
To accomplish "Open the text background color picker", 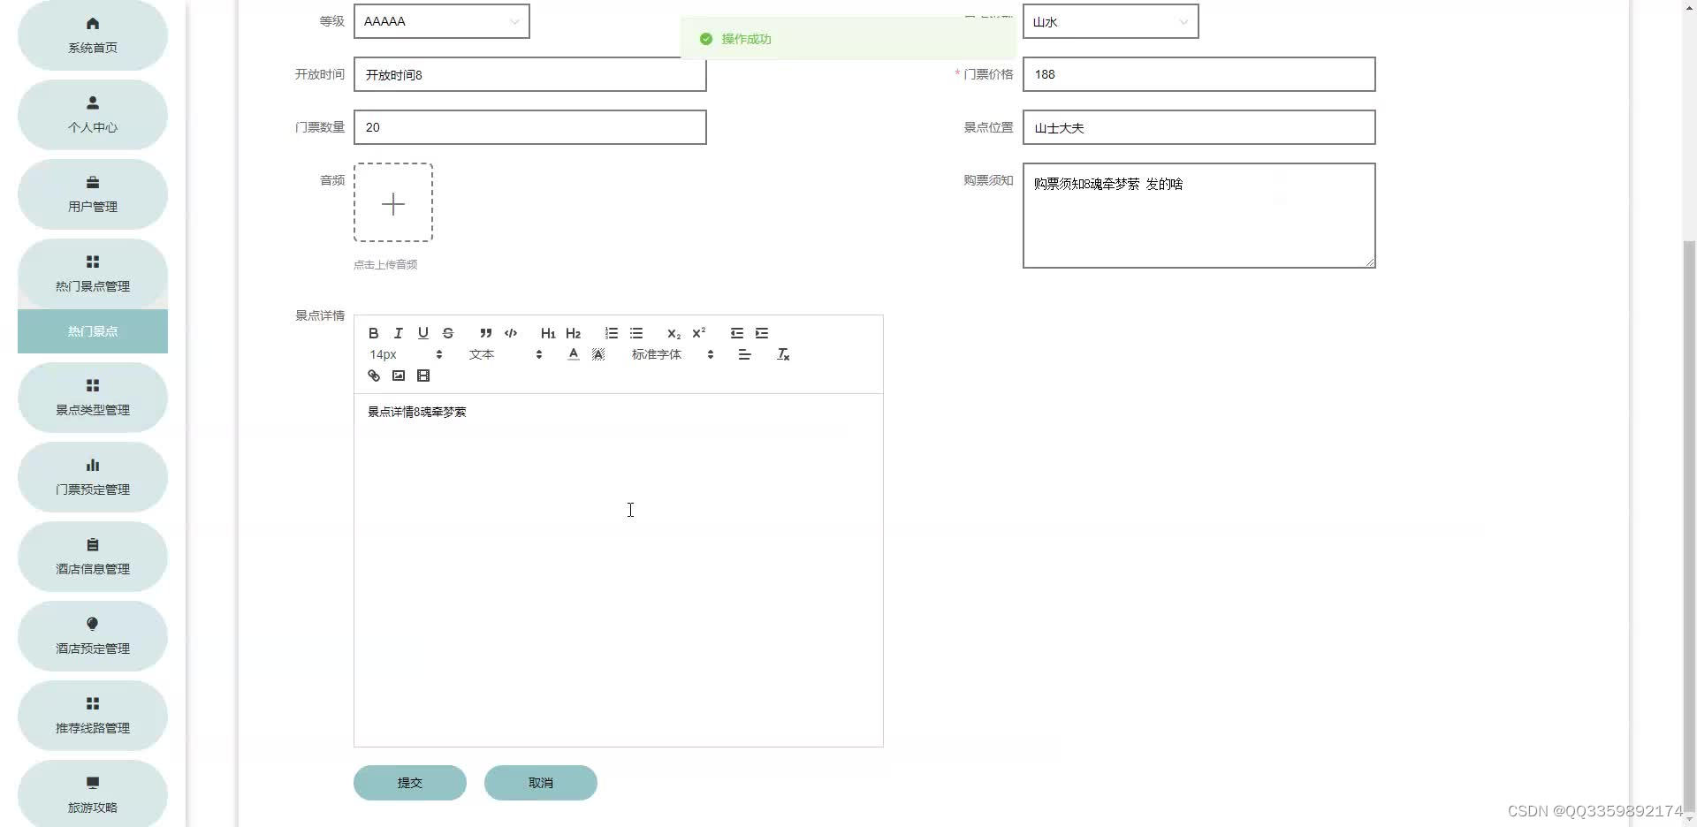I will 597,354.
